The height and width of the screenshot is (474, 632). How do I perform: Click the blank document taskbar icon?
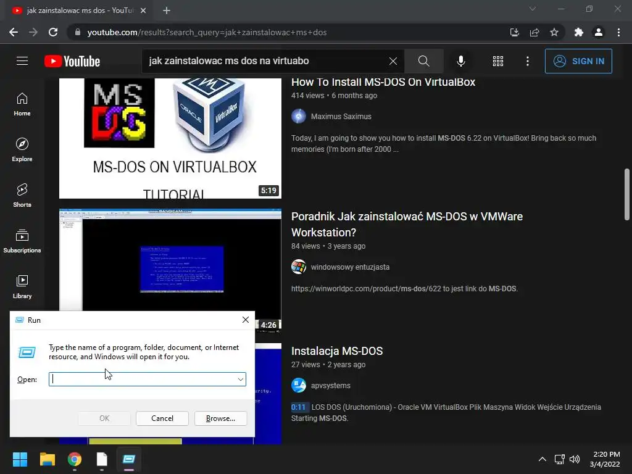102,459
